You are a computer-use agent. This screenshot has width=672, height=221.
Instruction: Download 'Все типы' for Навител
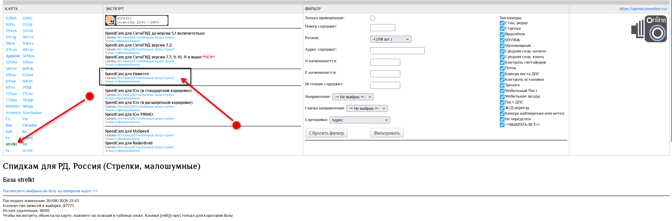click(x=124, y=78)
